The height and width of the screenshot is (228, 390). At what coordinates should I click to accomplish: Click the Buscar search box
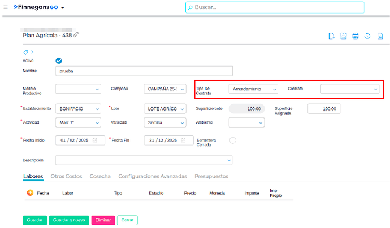click(x=275, y=7)
